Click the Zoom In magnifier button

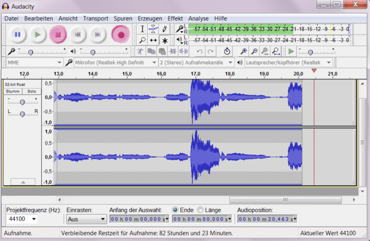(x=243, y=51)
